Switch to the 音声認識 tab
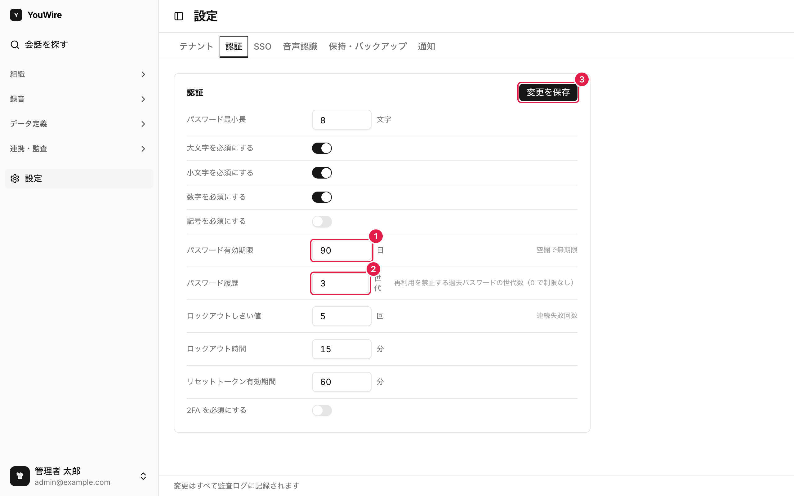 [x=300, y=46]
